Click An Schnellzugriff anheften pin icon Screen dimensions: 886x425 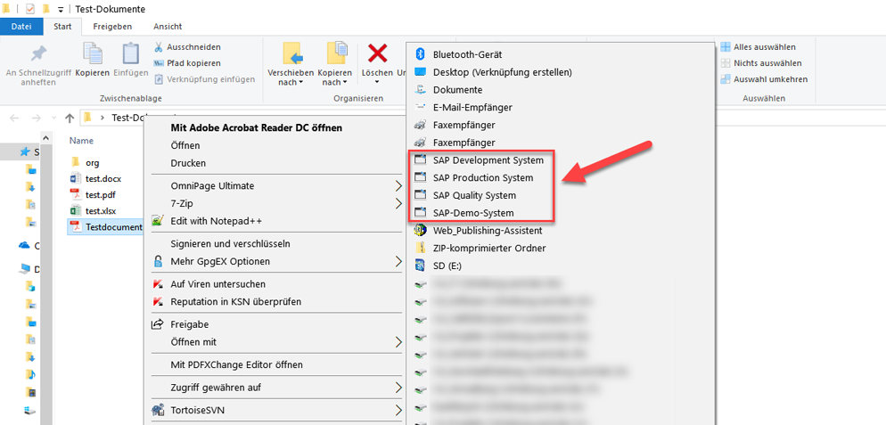pyautogui.click(x=38, y=53)
